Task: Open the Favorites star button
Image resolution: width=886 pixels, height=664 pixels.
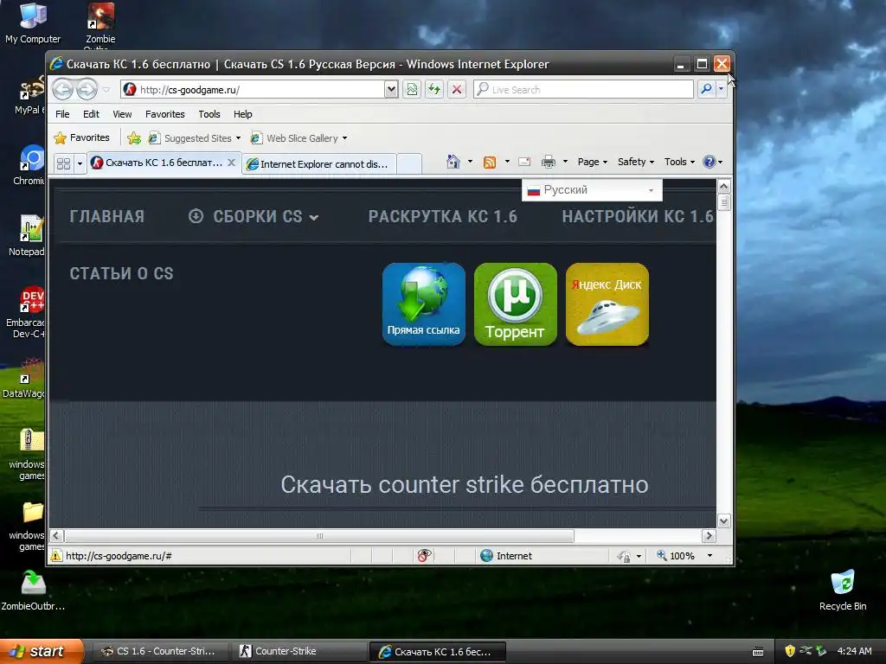Action: [x=82, y=137]
